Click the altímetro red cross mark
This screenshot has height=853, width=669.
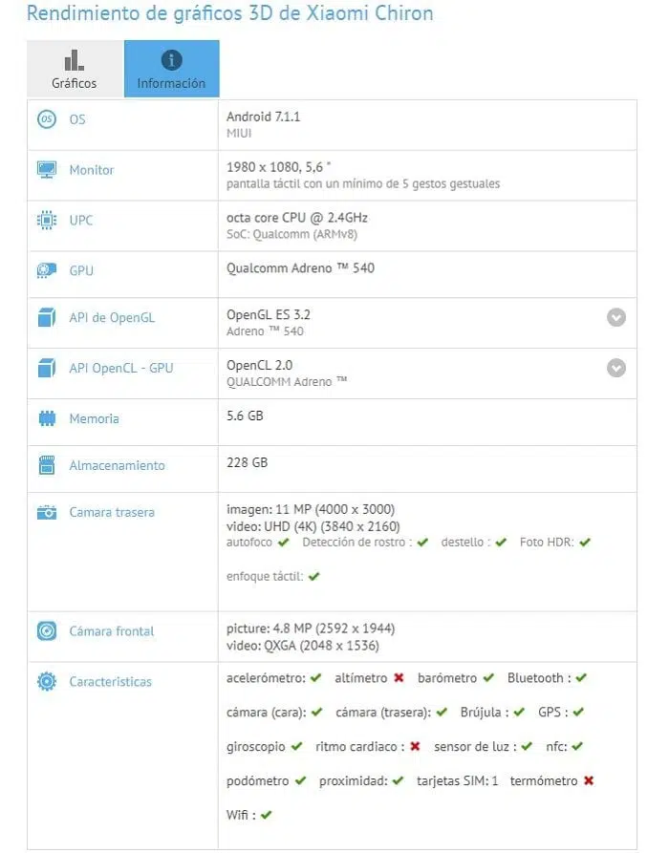pyautogui.click(x=399, y=678)
